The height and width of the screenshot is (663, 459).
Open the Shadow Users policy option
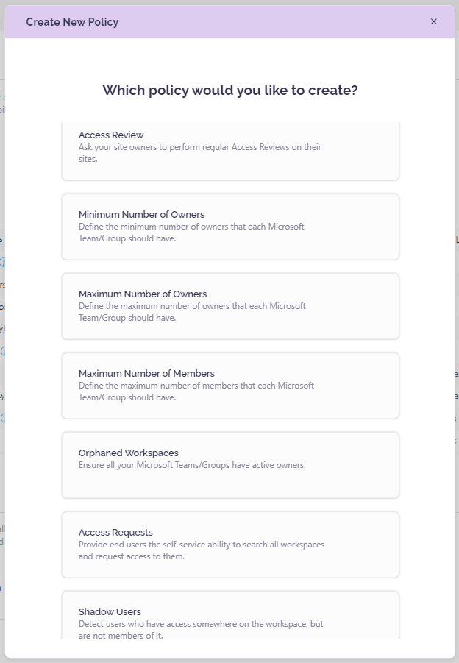pos(110,612)
